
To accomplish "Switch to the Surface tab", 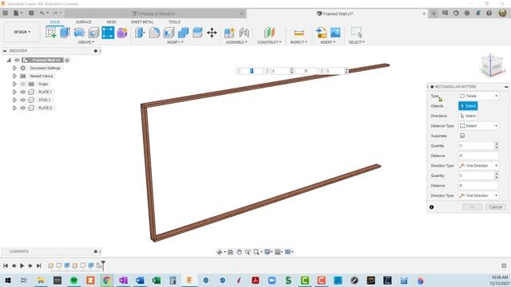I will click(x=83, y=22).
